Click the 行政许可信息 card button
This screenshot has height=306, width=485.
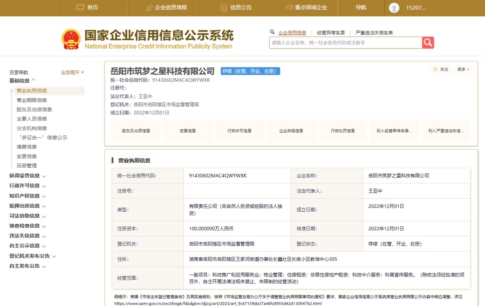239,131
